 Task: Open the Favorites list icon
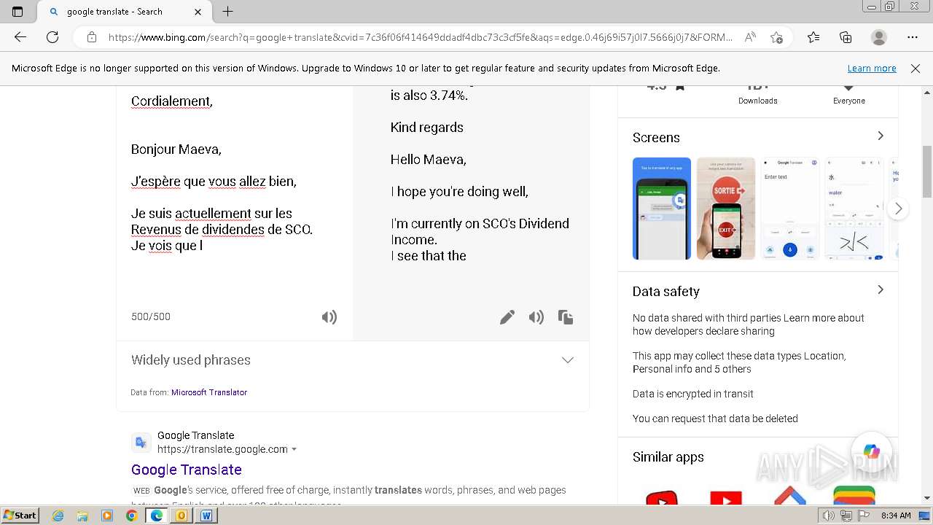click(813, 37)
